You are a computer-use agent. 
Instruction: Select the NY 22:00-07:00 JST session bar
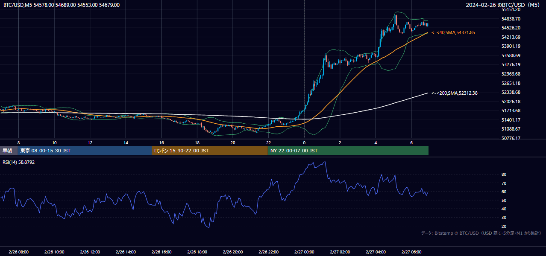coord(348,151)
